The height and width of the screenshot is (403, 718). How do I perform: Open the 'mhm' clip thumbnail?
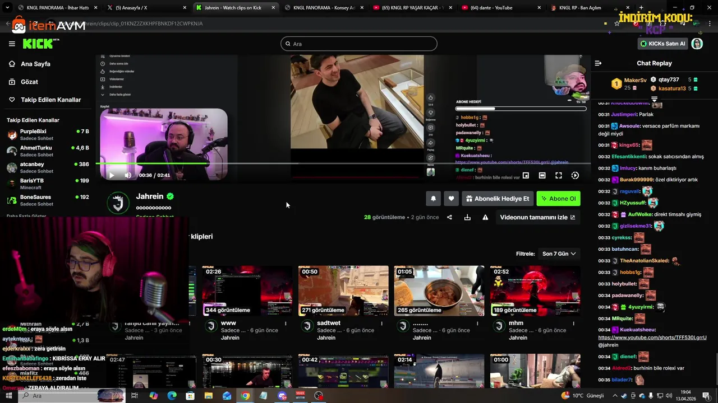point(535,291)
